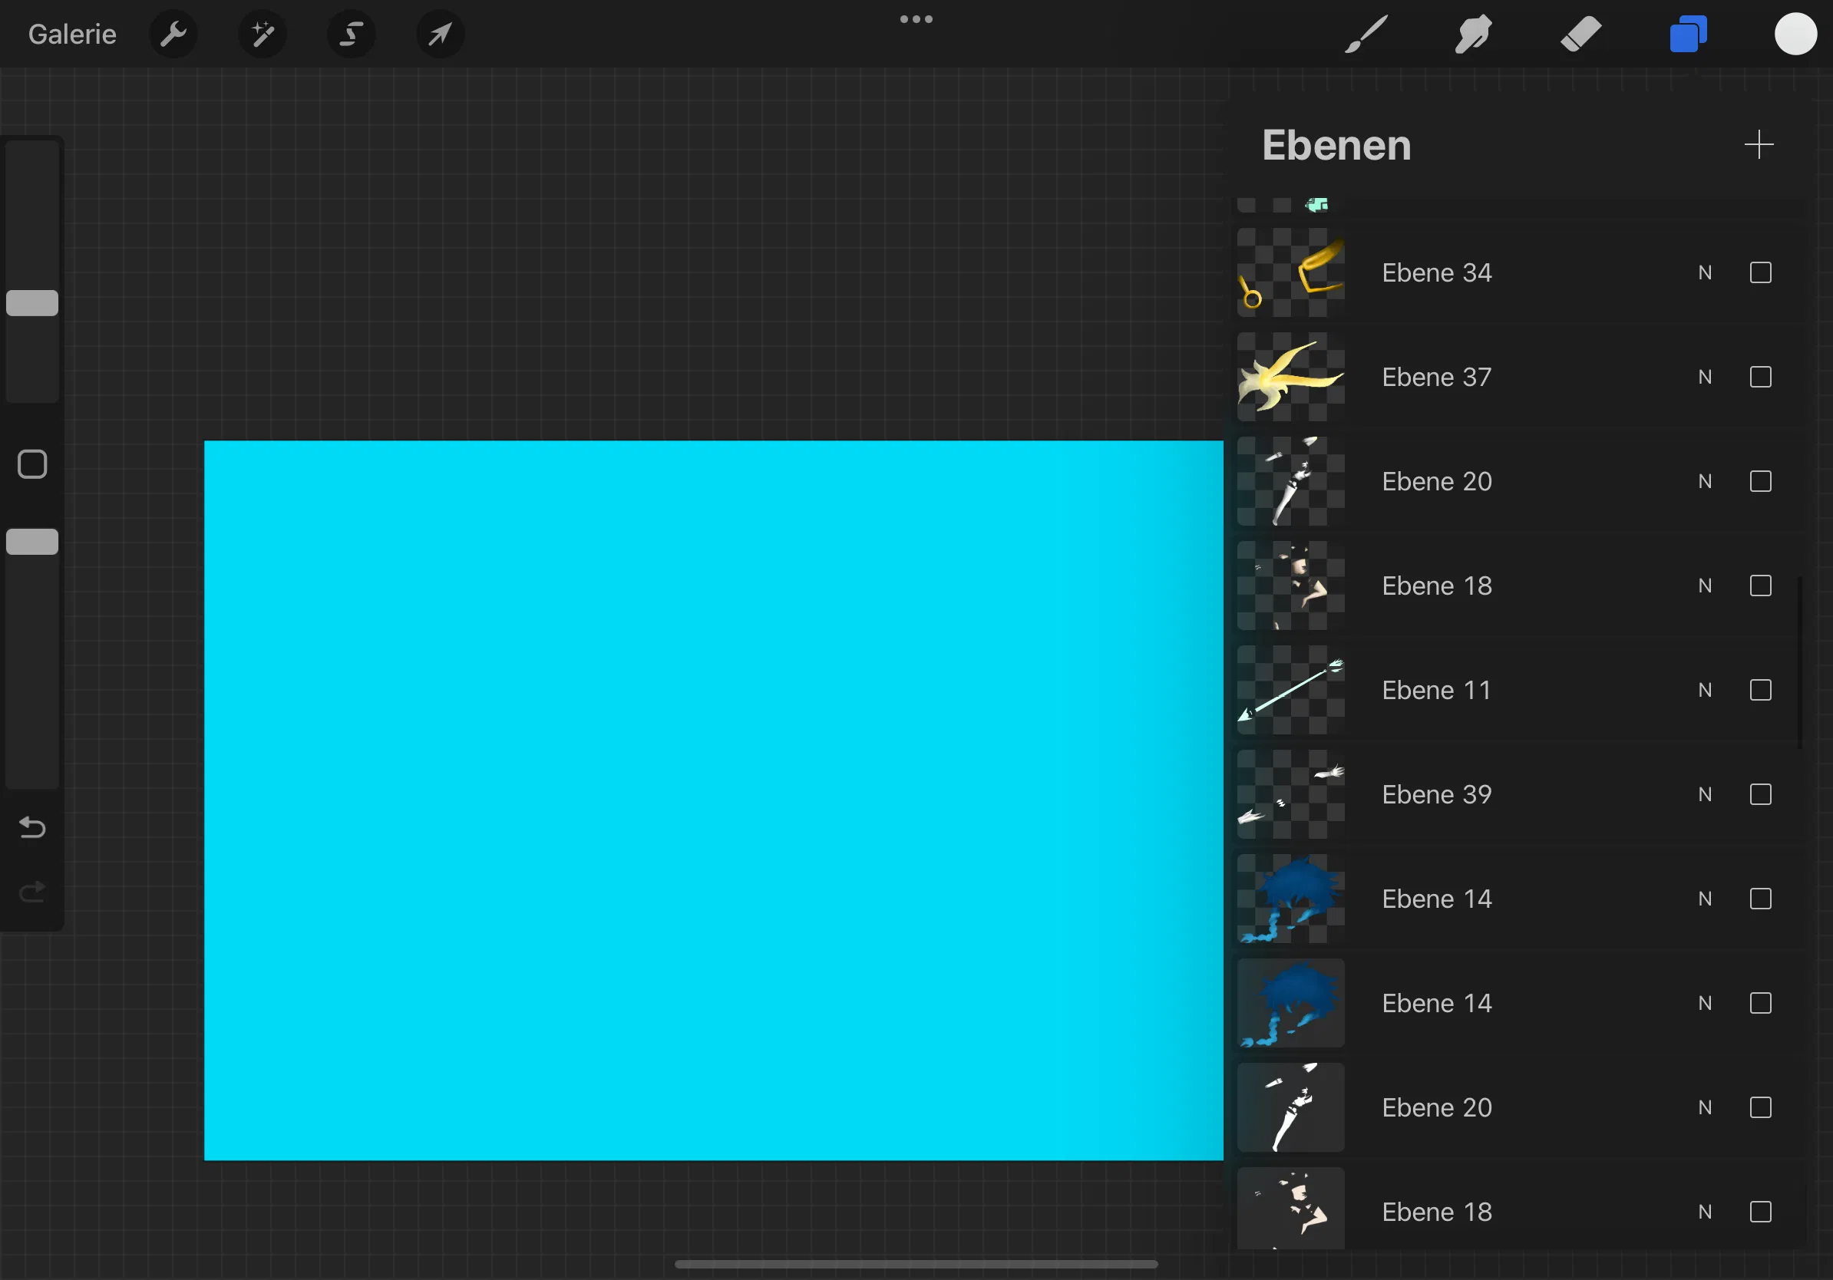This screenshot has height=1280, width=1833.
Task: Show layer Ebene 34
Action: 1760,273
